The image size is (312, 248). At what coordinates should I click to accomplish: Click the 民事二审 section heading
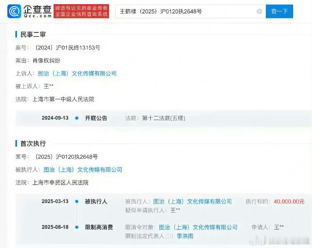pos(33,34)
